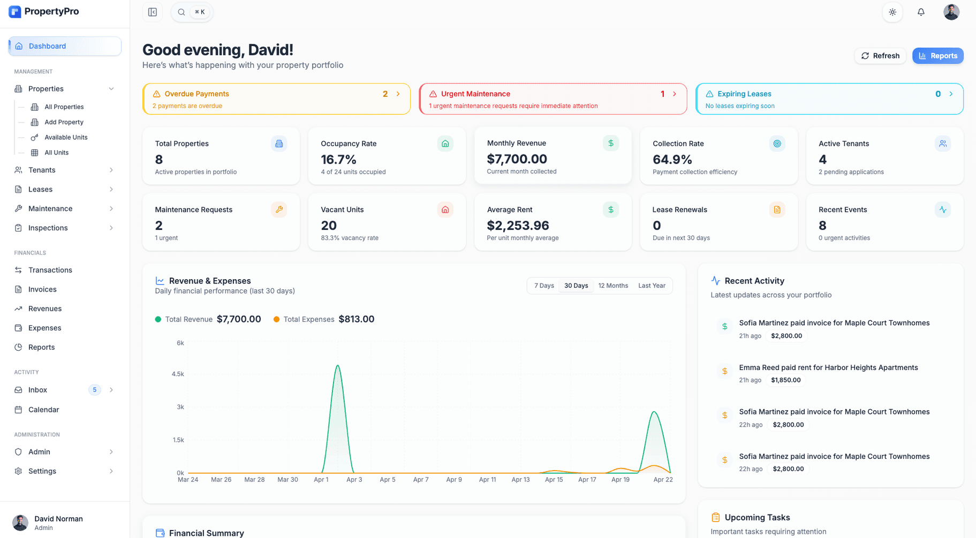
Task: Expand the Leases menu chevron
Action: (x=111, y=189)
